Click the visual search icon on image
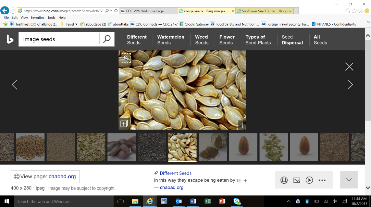 pos(126,58)
